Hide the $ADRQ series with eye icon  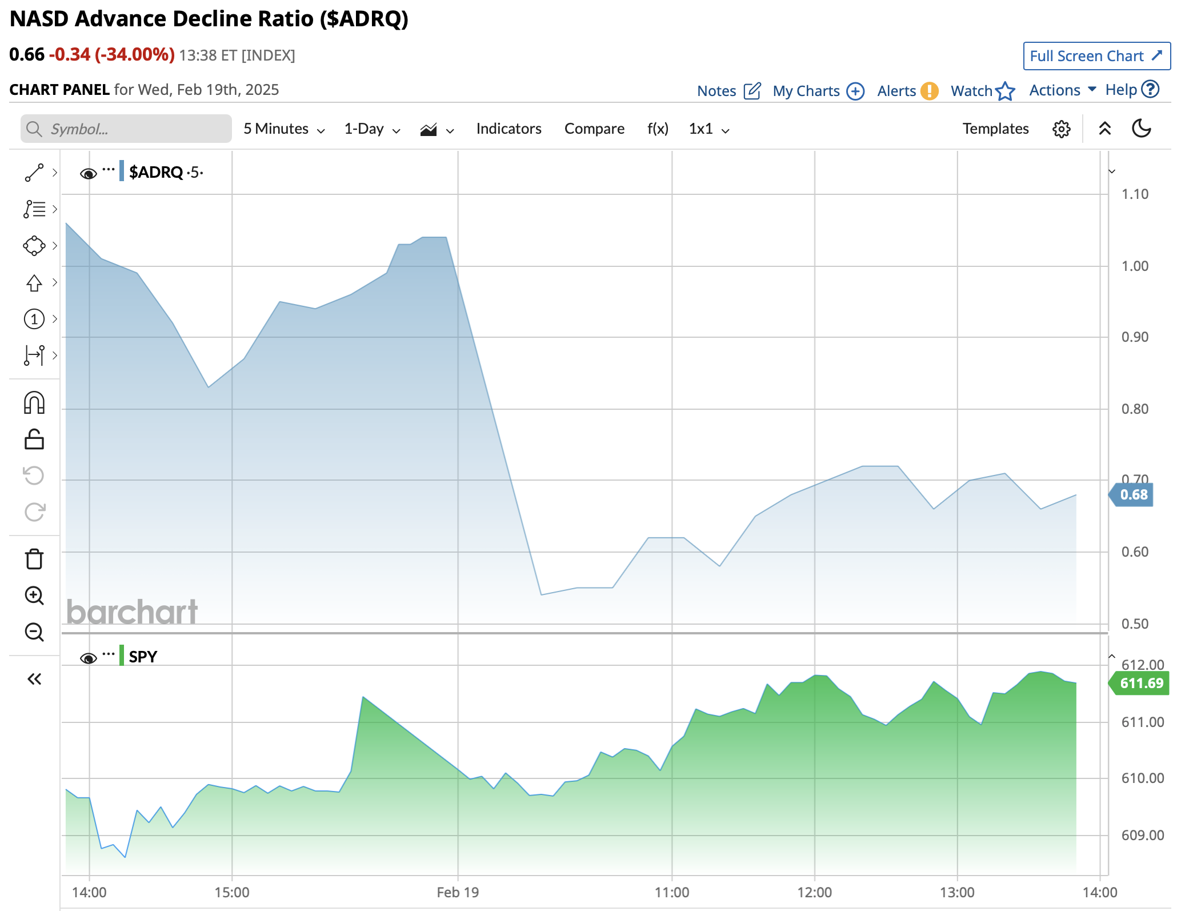pos(88,173)
